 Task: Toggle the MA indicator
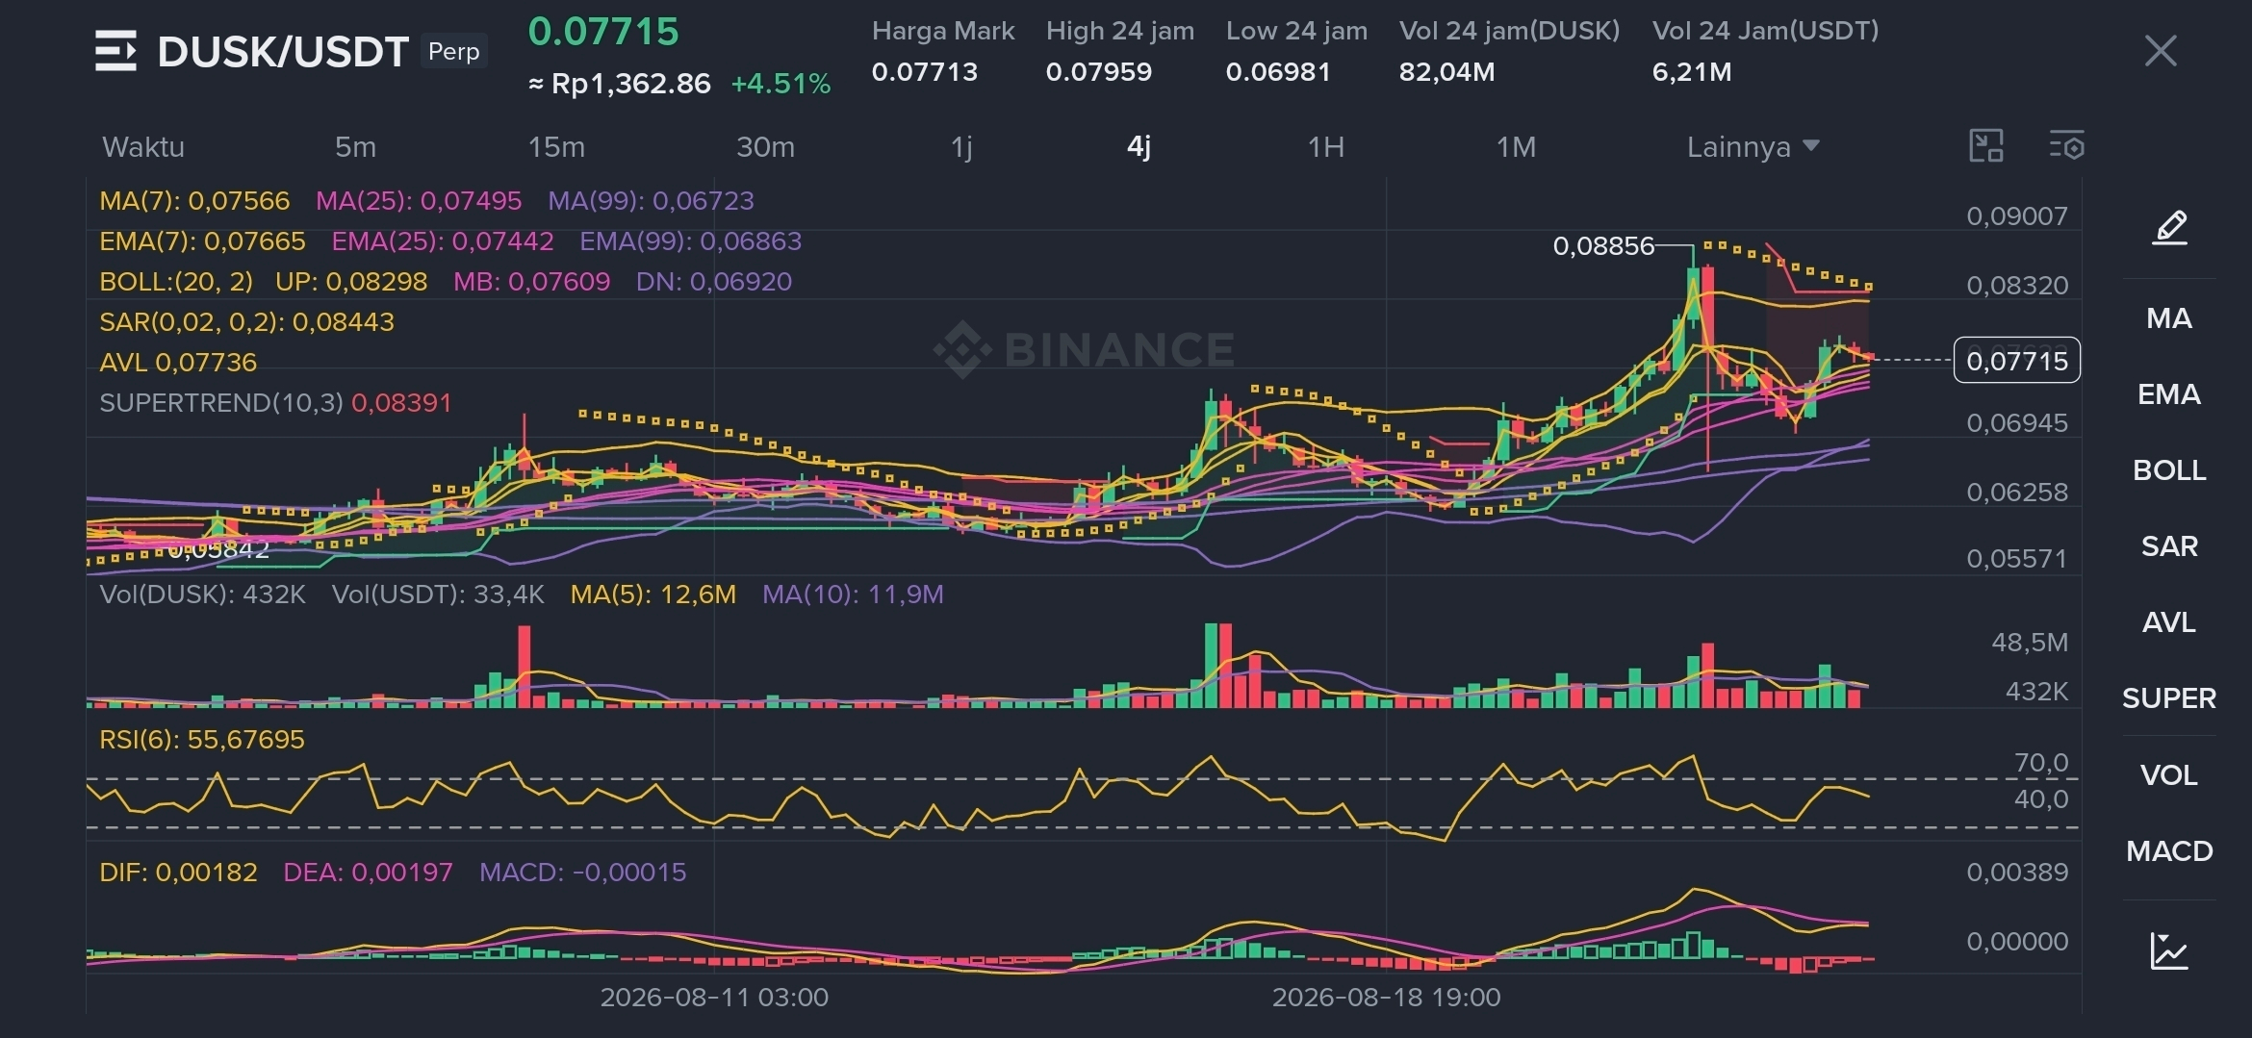point(2169,318)
